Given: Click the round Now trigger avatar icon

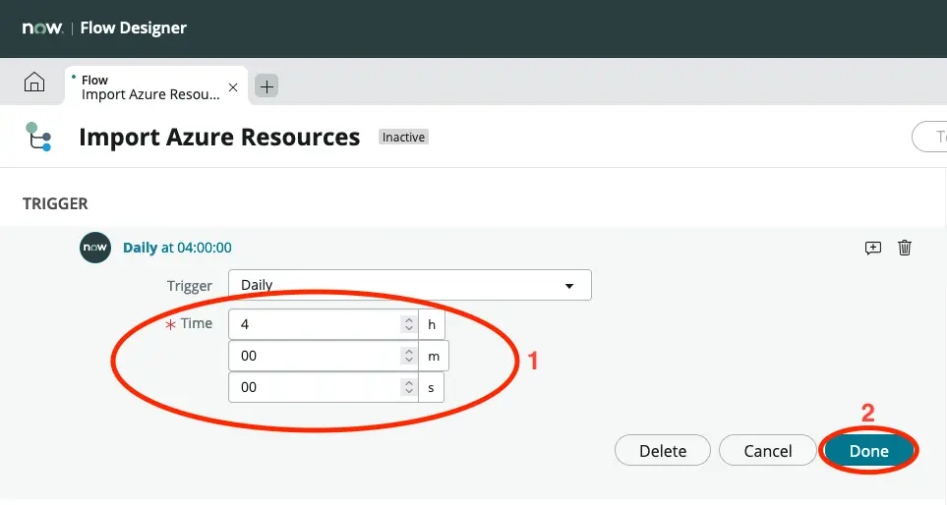Looking at the screenshot, I should [x=94, y=248].
